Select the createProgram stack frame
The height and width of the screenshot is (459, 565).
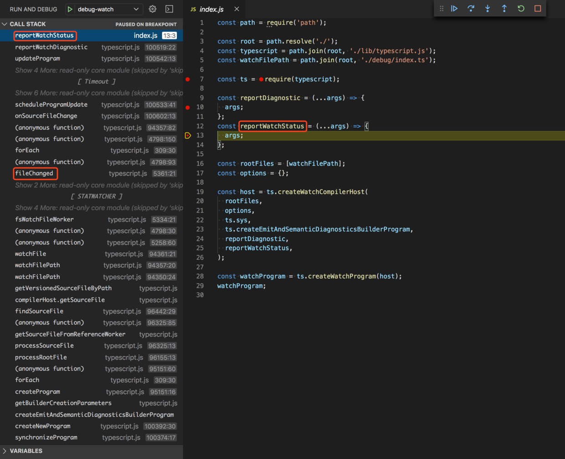click(91, 392)
